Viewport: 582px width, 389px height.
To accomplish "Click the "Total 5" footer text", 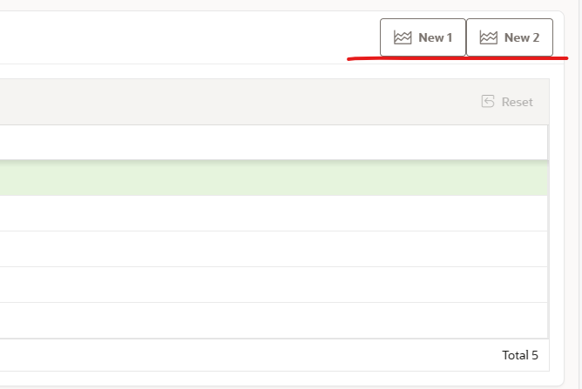I will click(x=520, y=355).
